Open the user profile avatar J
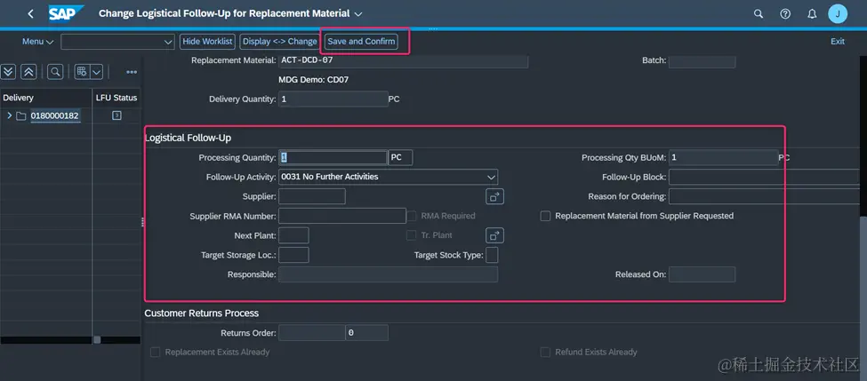Screen dimensions: 867x381 (838, 14)
